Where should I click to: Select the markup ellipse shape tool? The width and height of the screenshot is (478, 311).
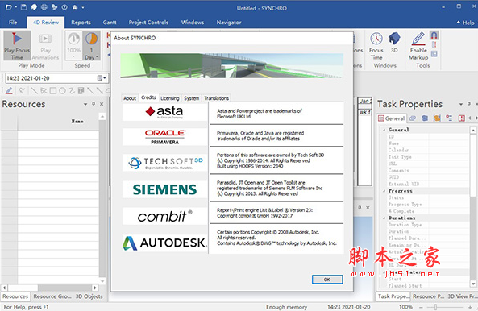(x=62, y=90)
